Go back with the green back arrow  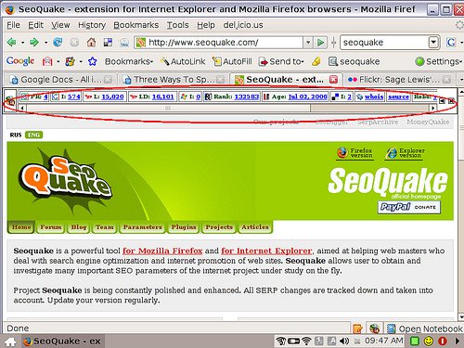pyautogui.click(x=12, y=42)
